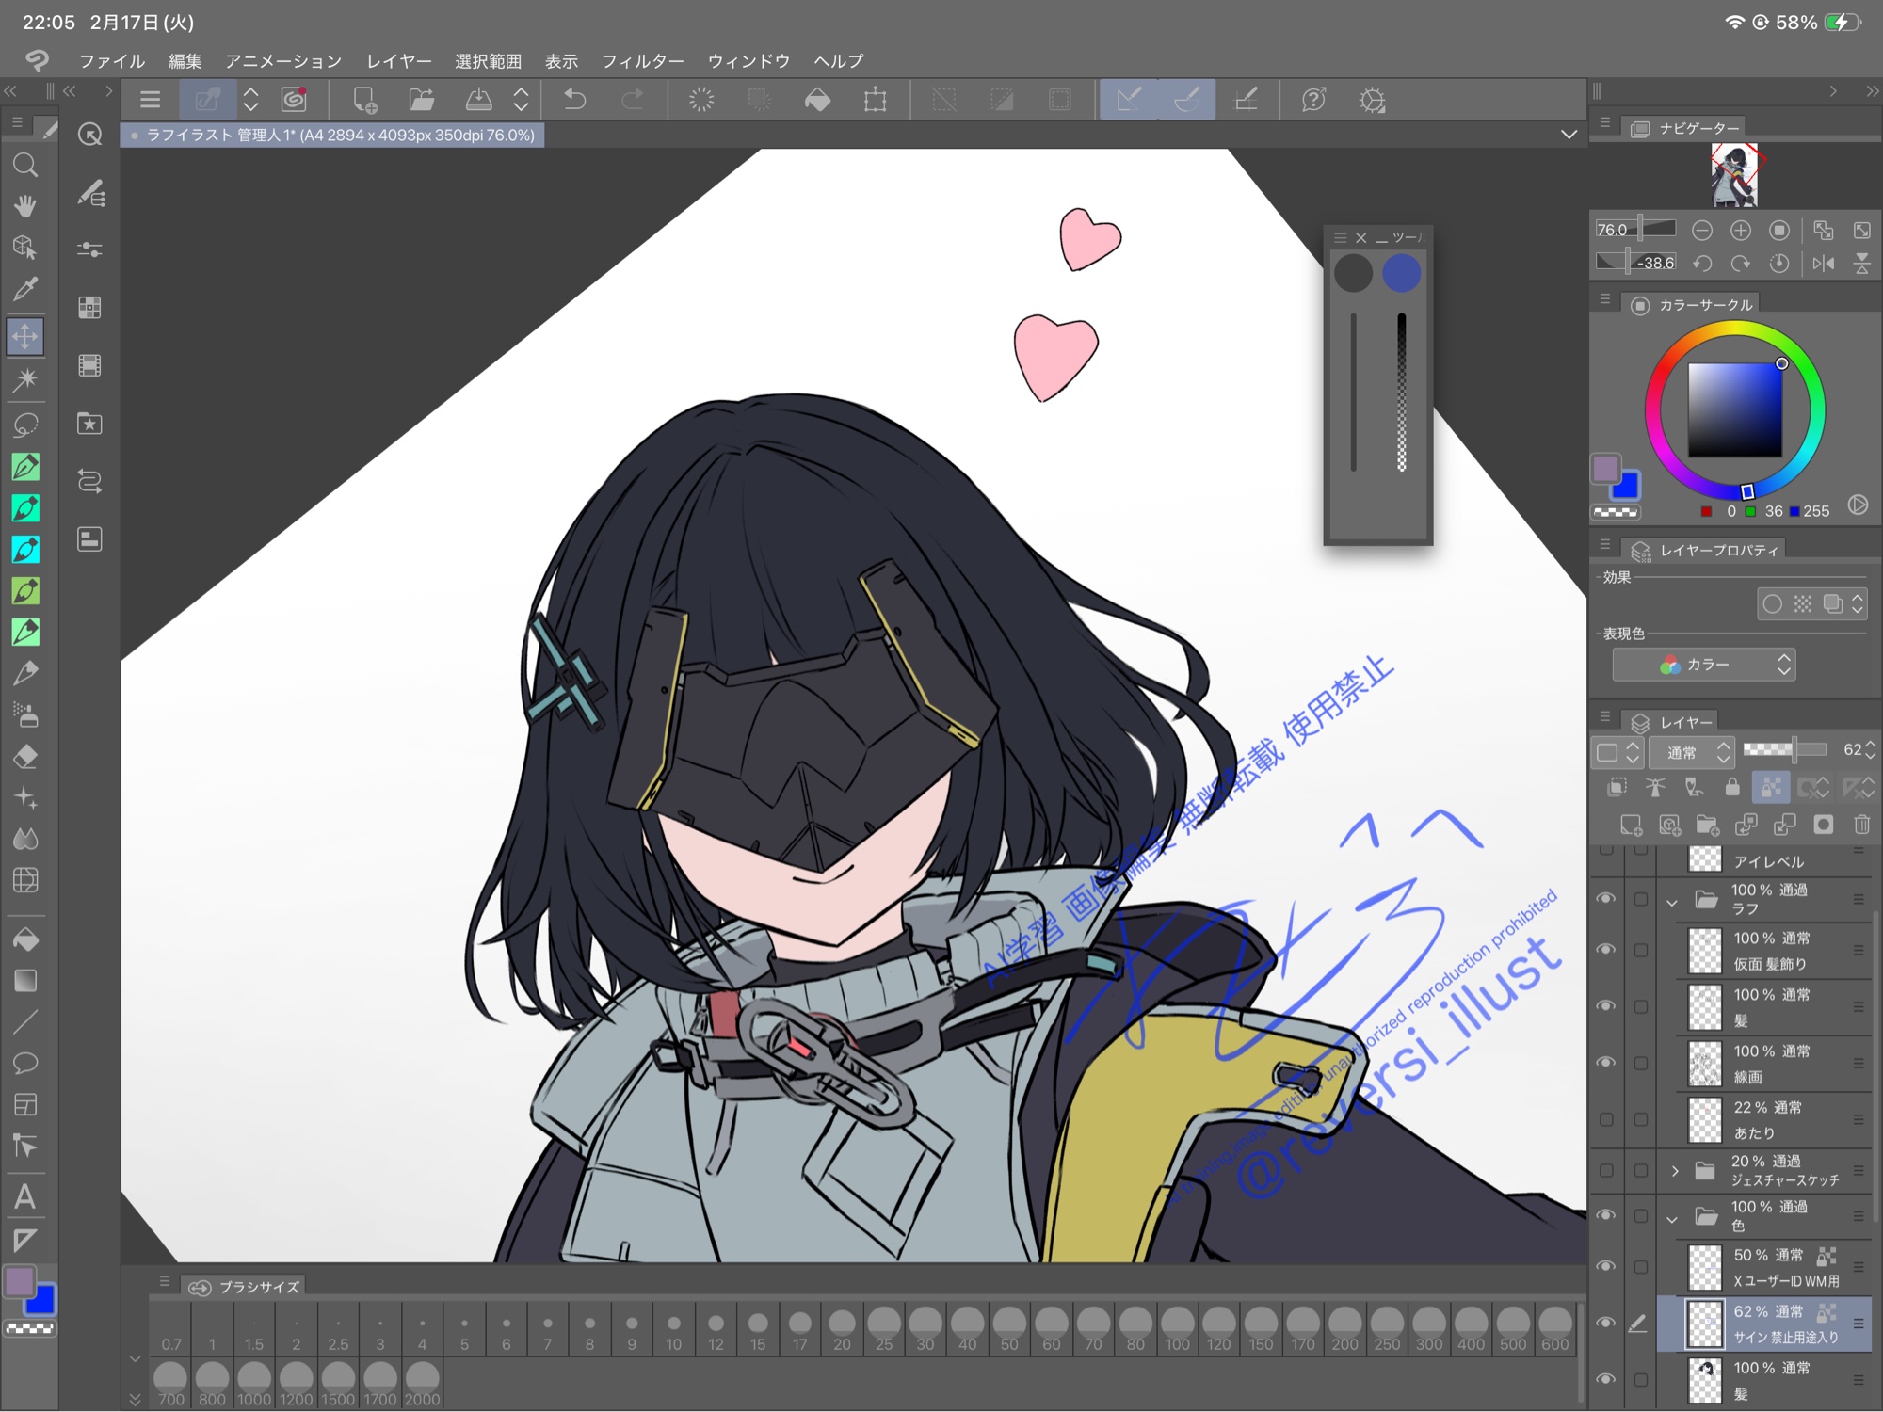Viewport: 1883px width, 1412px height.
Task: Open the レイヤー menu
Action: pos(398,61)
